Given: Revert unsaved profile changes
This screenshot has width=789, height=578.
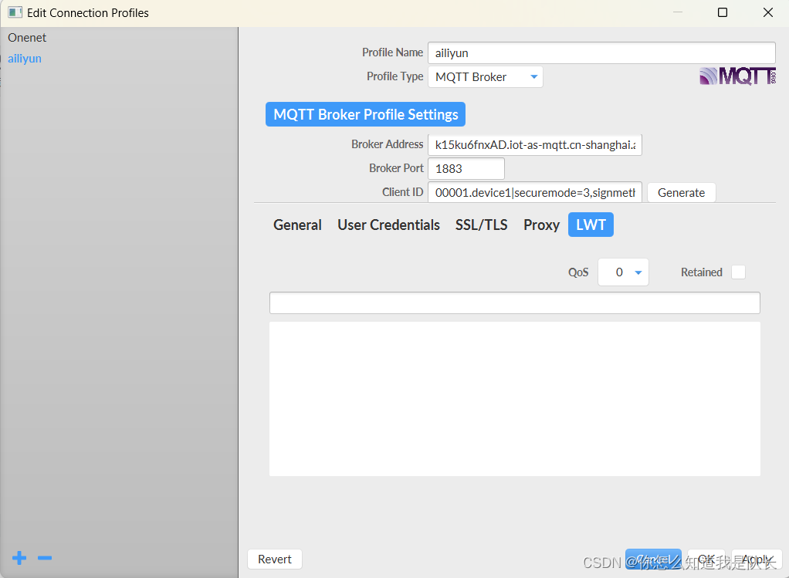Looking at the screenshot, I should [275, 559].
